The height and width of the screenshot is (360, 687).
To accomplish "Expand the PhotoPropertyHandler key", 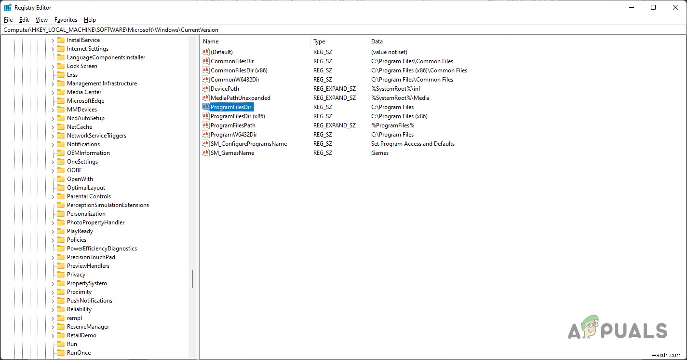I will pyautogui.click(x=53, y=222).
